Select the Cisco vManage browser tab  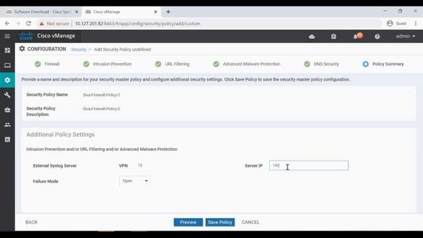[x=122, y=12]
